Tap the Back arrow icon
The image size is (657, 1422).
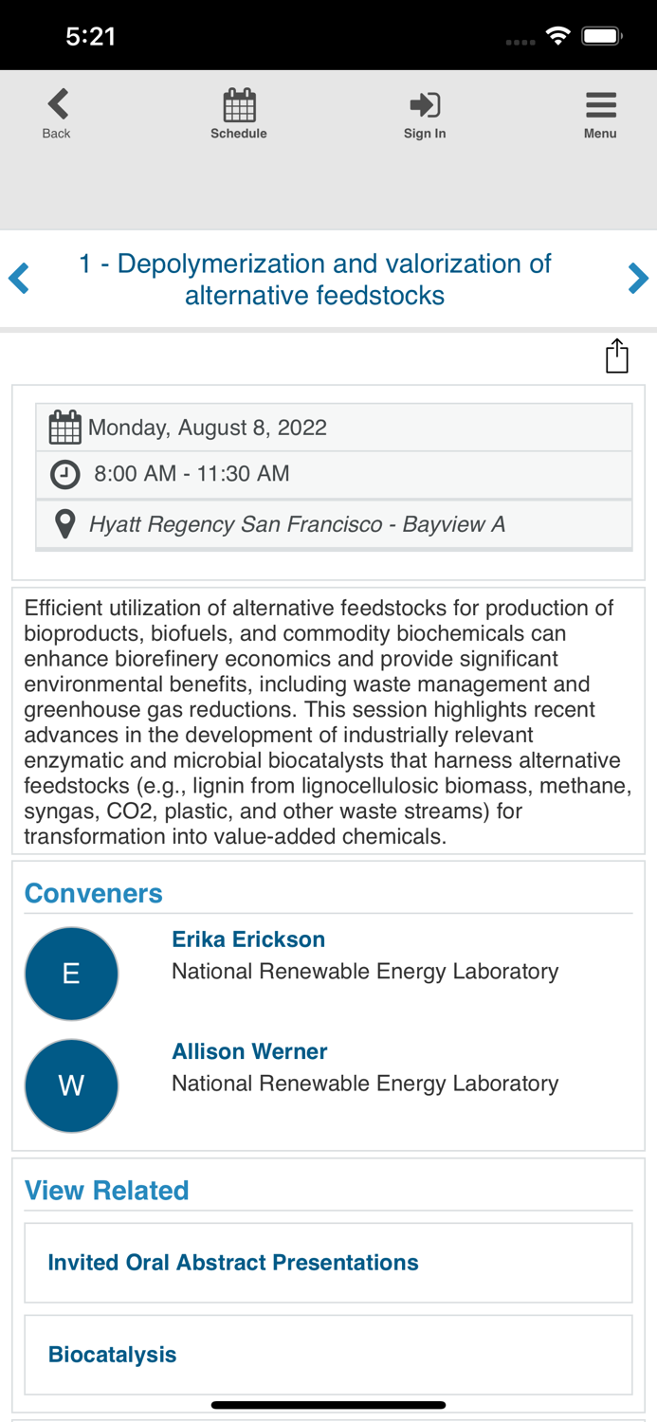click(57, 105)
